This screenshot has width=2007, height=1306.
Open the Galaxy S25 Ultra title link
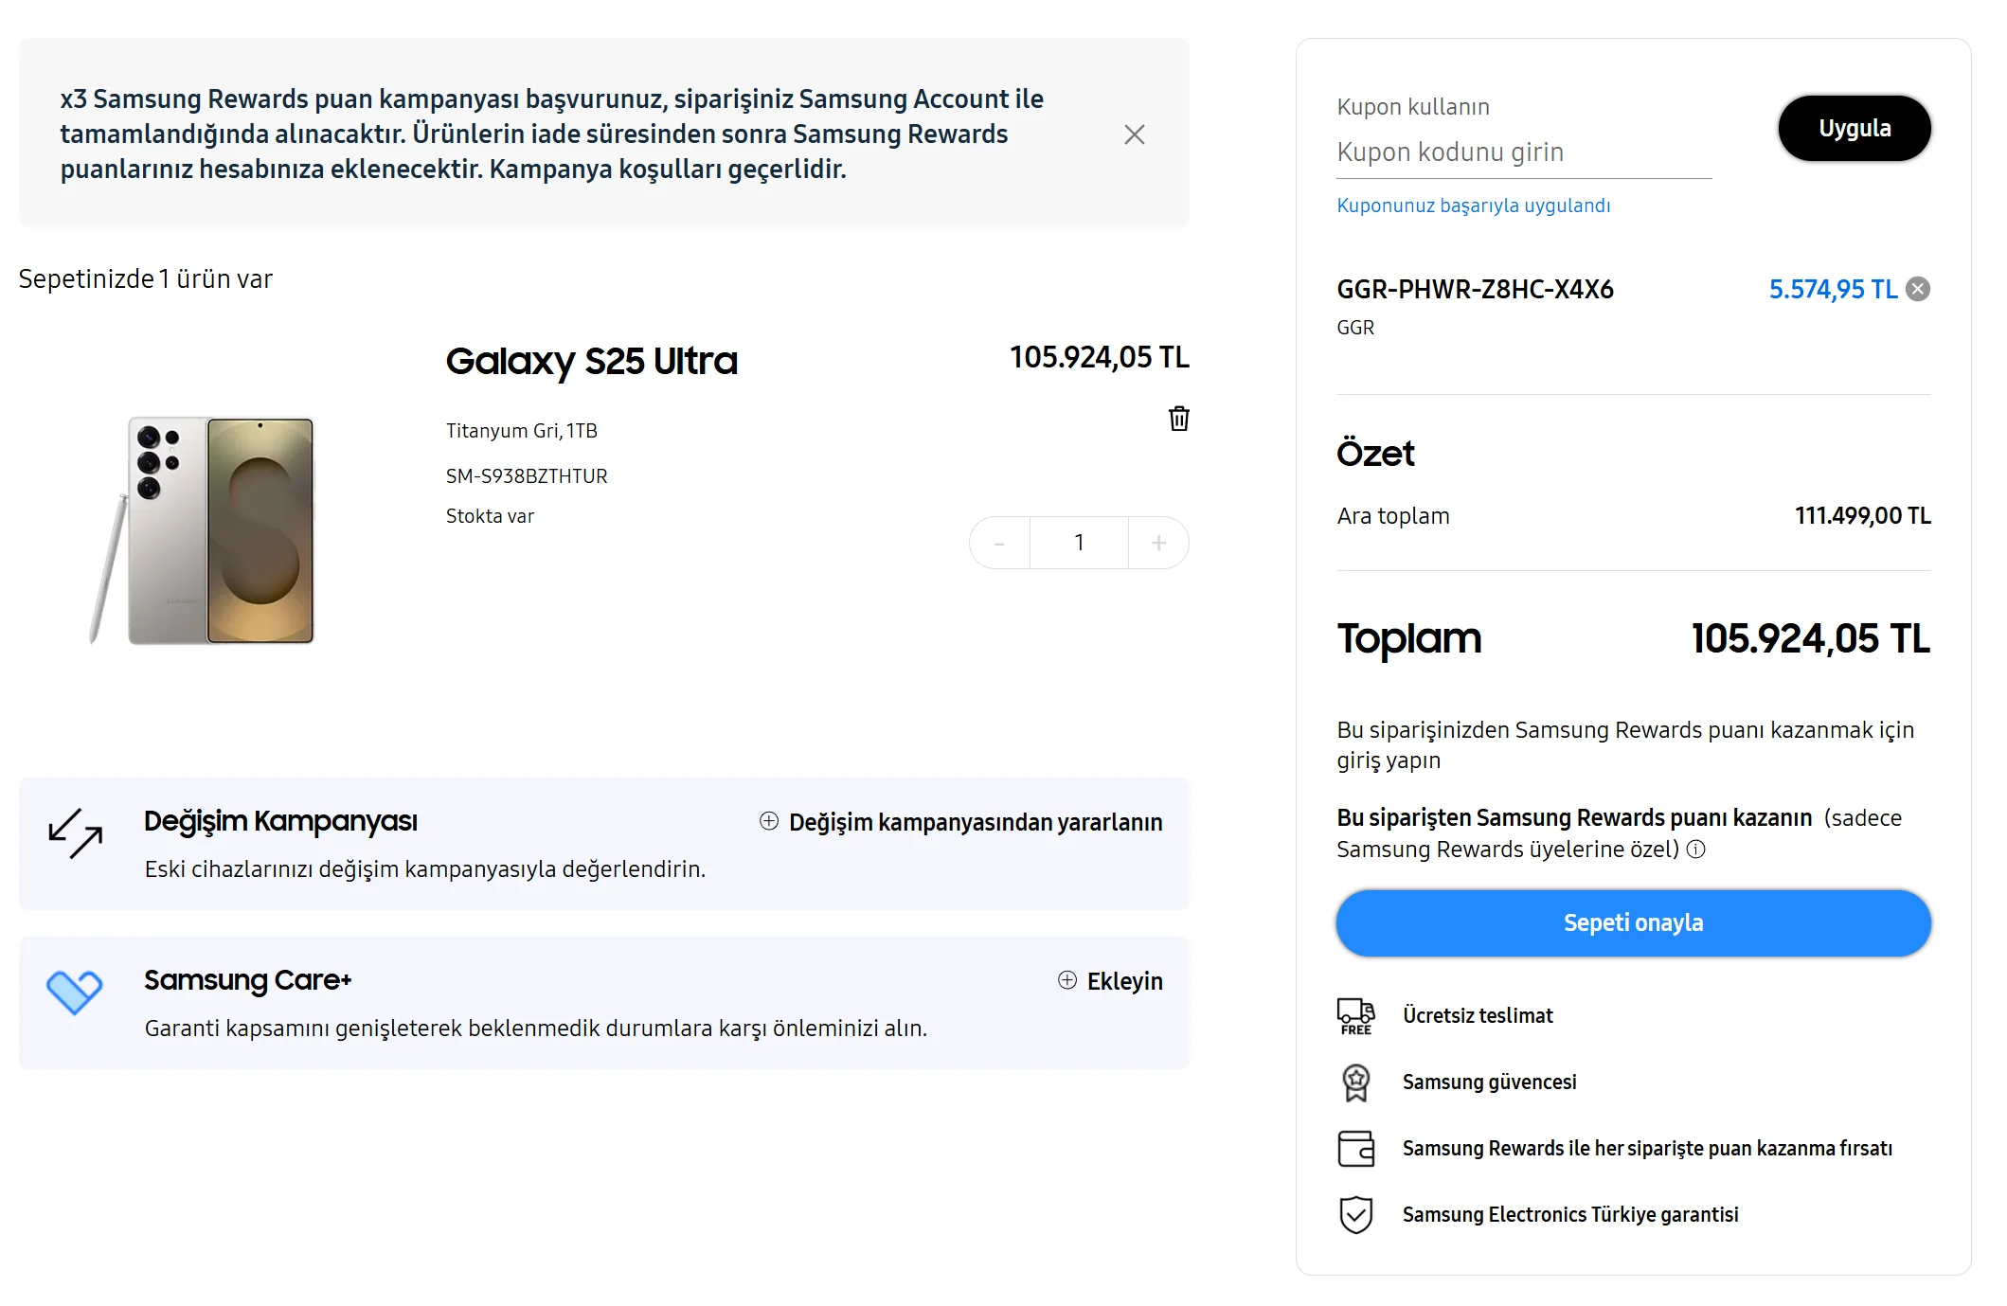pyautogui.click(x=591, y=361)
